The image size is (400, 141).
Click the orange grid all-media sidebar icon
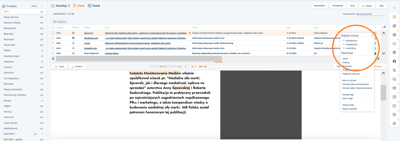[394, 17]
